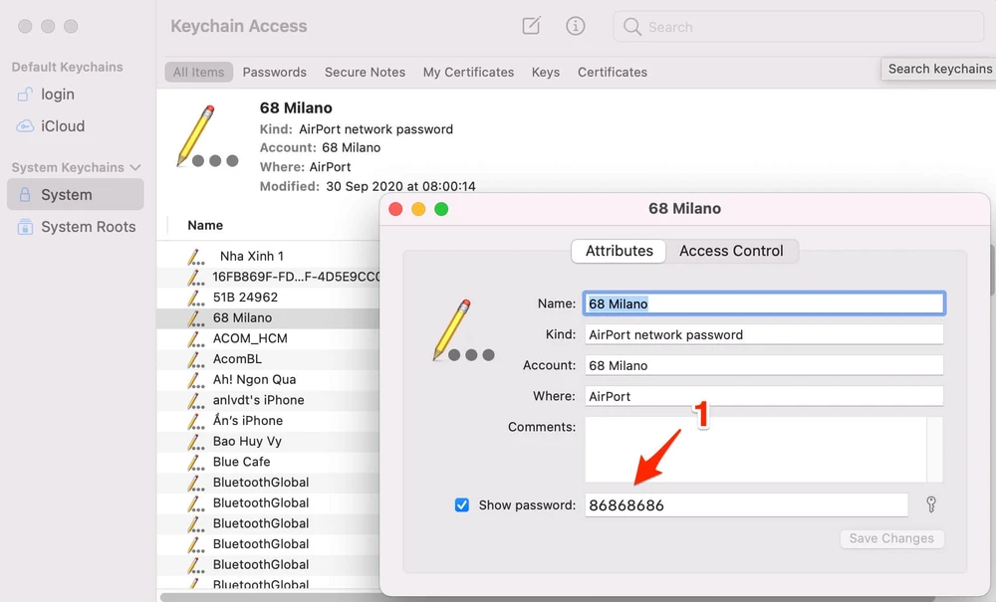Uncheck the Show password checkbox

[462, 504]
